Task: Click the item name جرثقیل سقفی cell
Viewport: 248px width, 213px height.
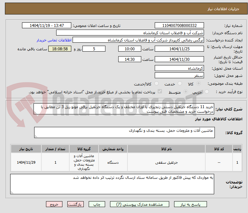Action: pyautogui.click(x=167, y=162)
